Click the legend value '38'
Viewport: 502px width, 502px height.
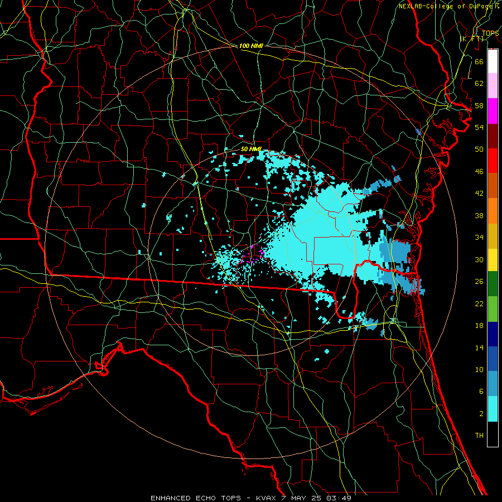pyautogui.click(x=479, y=215)
